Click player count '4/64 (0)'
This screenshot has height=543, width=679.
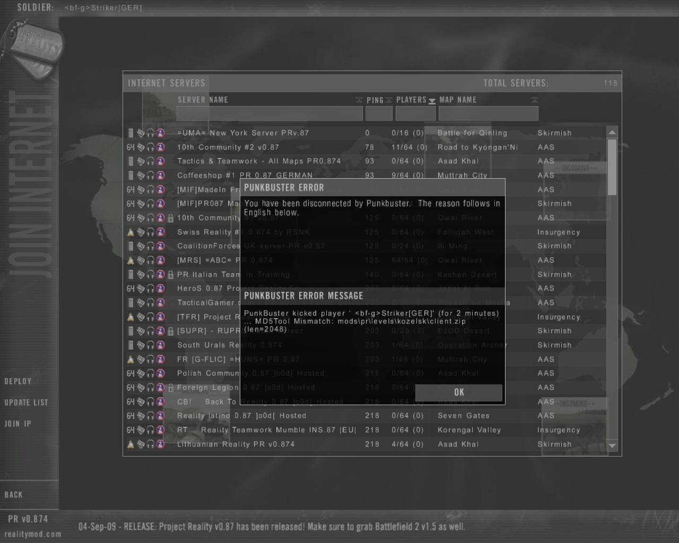[407, 444]
